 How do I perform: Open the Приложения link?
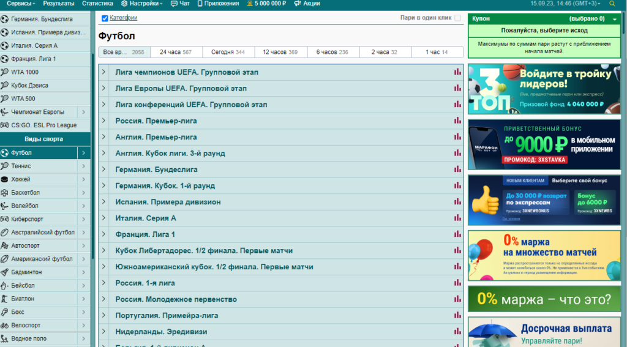218,4
